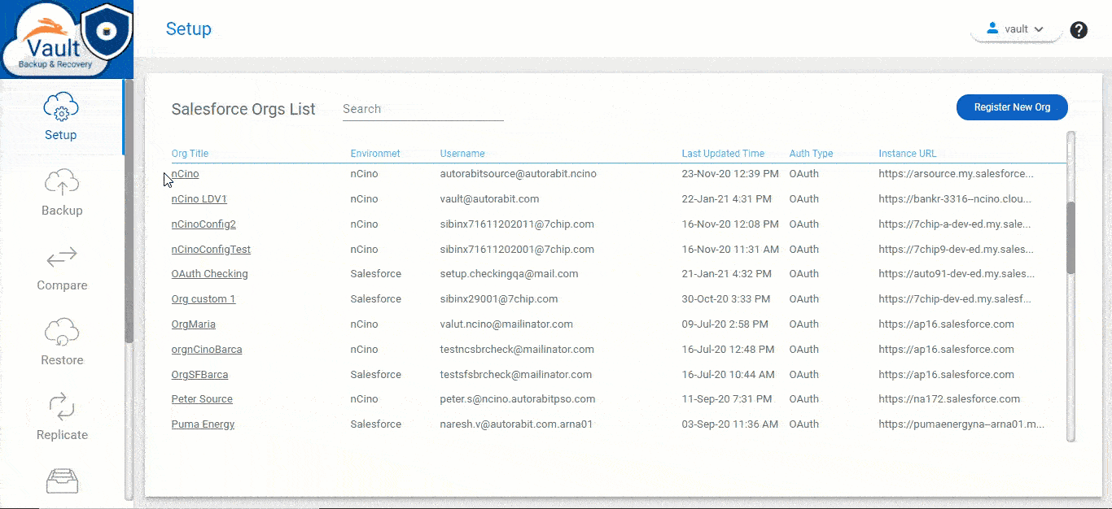Sort by Environmet column header
Image resolution: width=1112 pixels, height=509 pixels.
[x=375, y=154]
